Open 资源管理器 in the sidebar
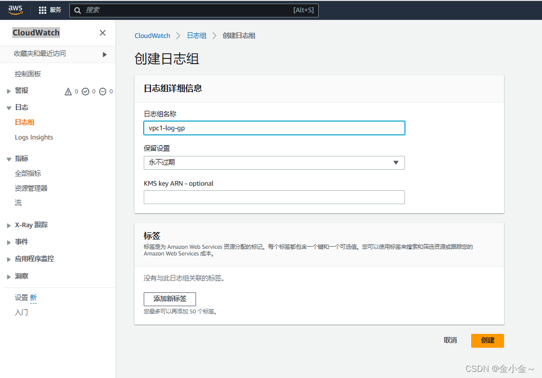The height and width of the screenshot is (378, 542). tap(31, 188)
